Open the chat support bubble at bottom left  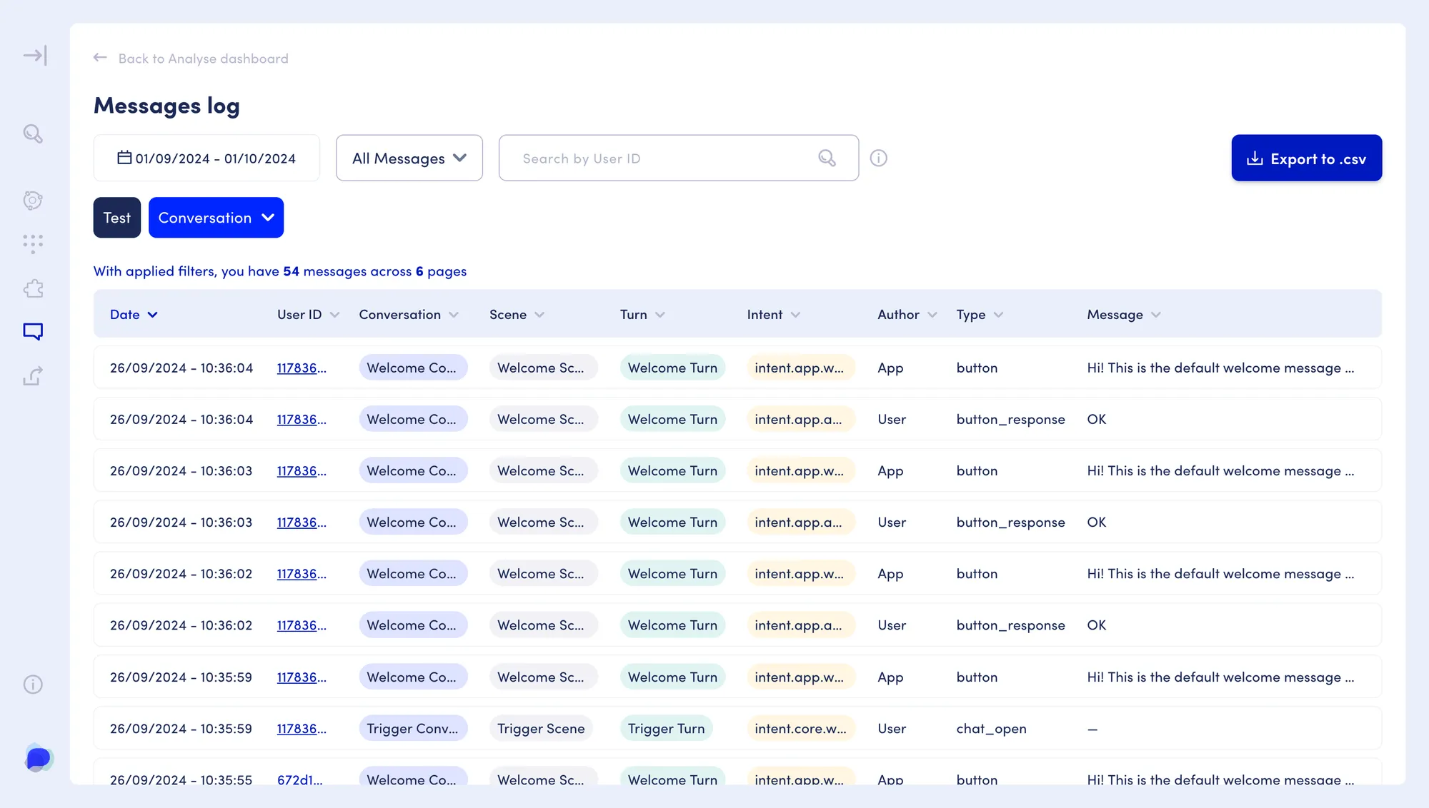pos(39,758)
